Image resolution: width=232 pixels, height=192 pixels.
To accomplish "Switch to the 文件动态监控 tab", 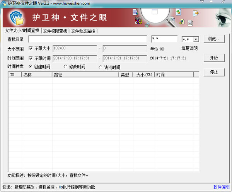I will (83, 31).
